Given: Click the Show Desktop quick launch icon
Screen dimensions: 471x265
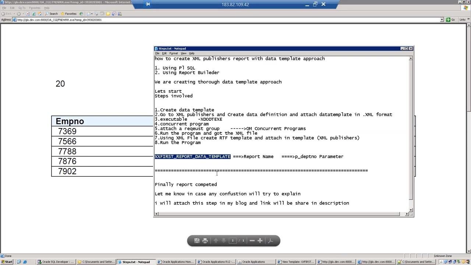Looking at the screenshot, I should point(19,262).
